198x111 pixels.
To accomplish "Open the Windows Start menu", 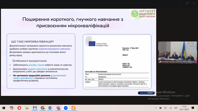I will [x=4, y=108].
